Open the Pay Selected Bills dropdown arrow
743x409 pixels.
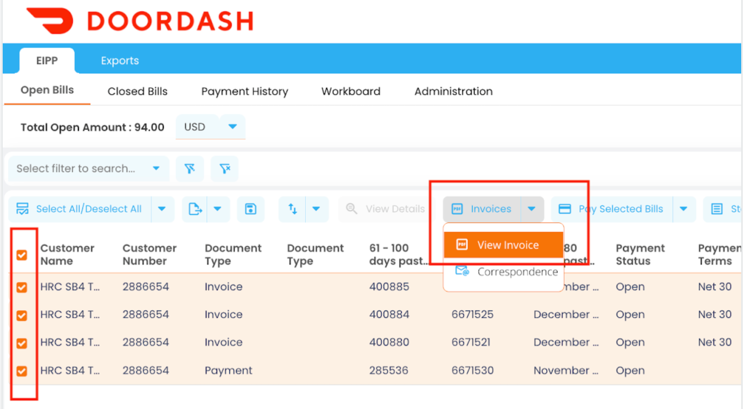pos(683,209)
